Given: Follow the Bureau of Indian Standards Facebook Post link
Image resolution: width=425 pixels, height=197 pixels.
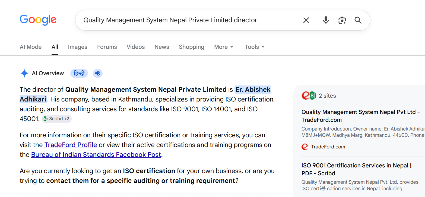Looking at the screenshot, I should 96,155.
